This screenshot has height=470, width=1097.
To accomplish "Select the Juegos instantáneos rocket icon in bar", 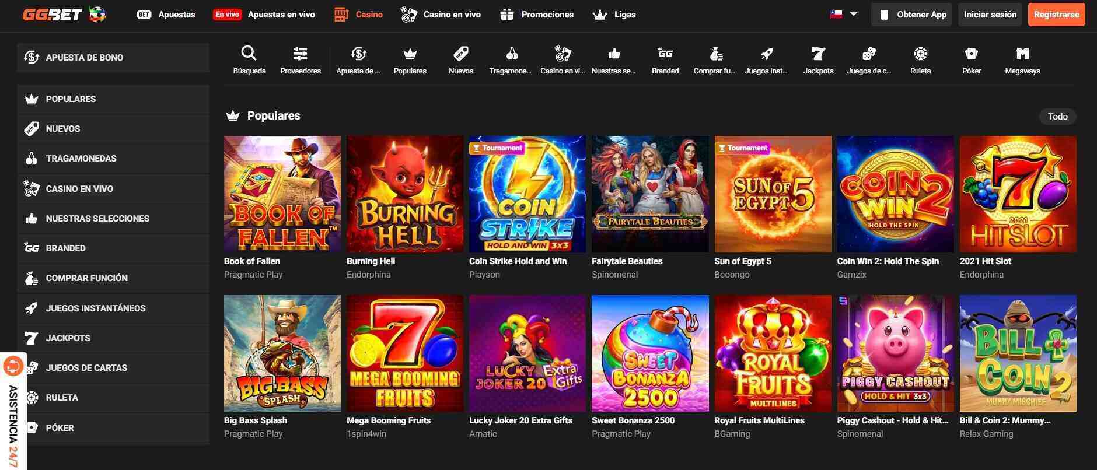I will click(767, 54).
